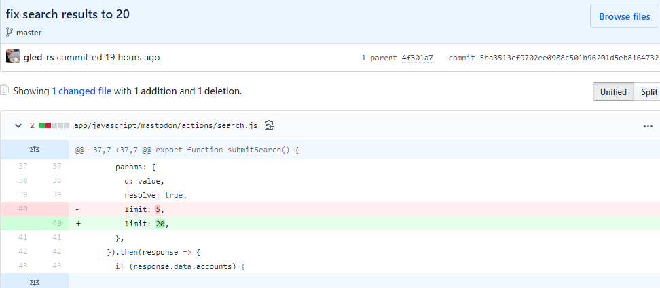The width and height of the screenshot is (660, 288).
Task: Collapse the search.js file diff
Action: point(17,125)
